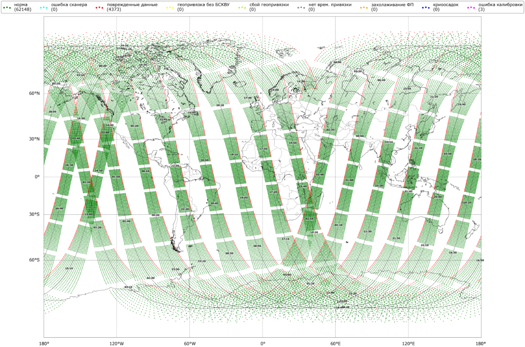Click the 30°S latitude axis label

click(x=34, y=214)
